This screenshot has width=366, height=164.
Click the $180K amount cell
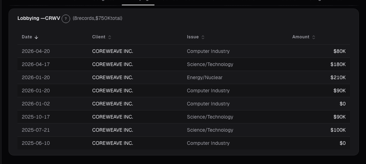338,65
